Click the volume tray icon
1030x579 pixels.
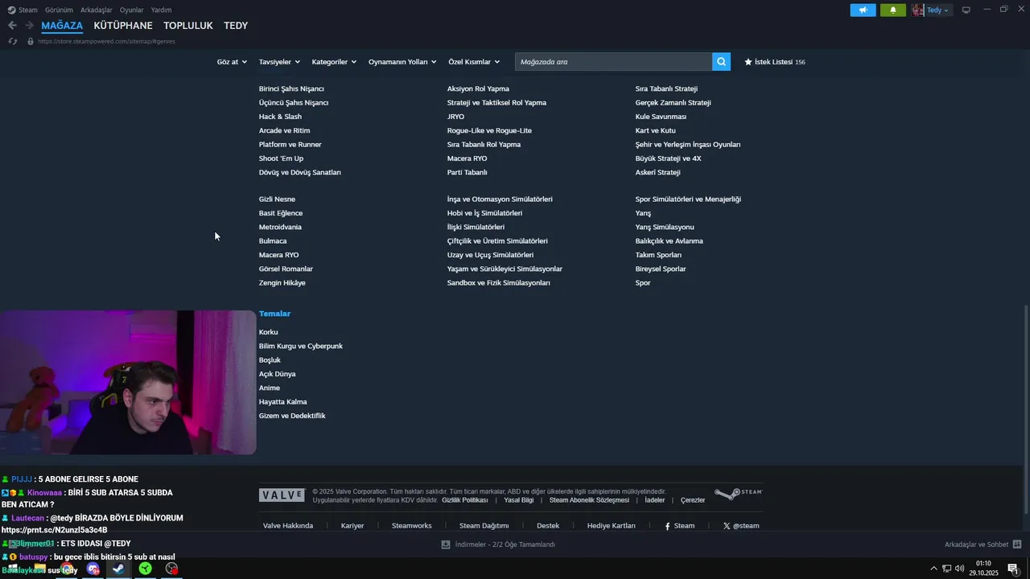pos(959,569)
